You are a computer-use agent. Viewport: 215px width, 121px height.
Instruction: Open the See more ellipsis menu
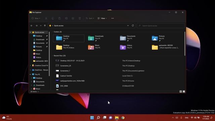tap(113, 18)
